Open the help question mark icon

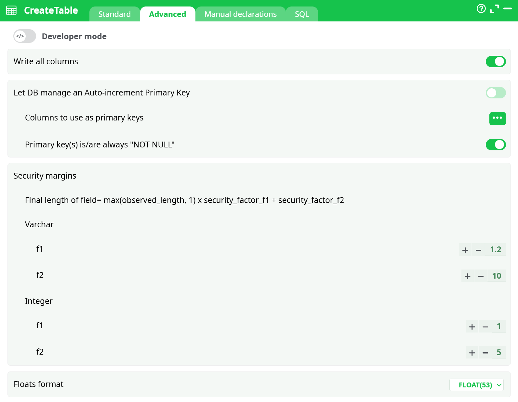[x=481, y=9]
